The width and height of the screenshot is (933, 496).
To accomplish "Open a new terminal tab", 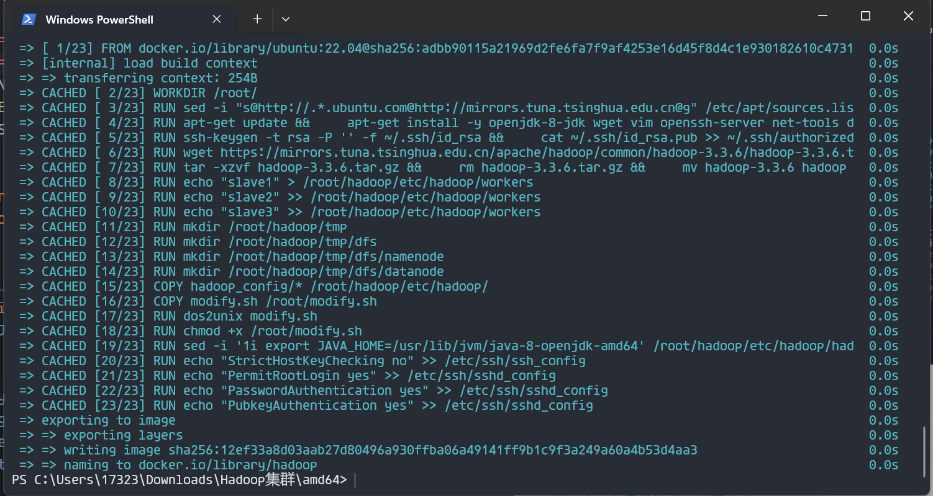I will pyautogui.click(x=257, y=19).
